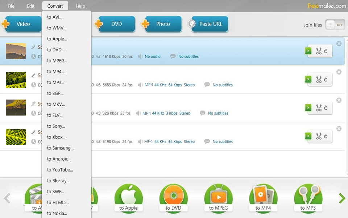Choose the to MPEG television icon
This screenshot has height=218, width=348.
click(x=218, y=198)
